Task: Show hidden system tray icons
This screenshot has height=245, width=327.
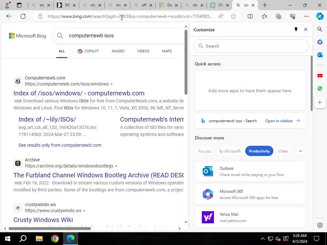Action: (x=263, y=239)
